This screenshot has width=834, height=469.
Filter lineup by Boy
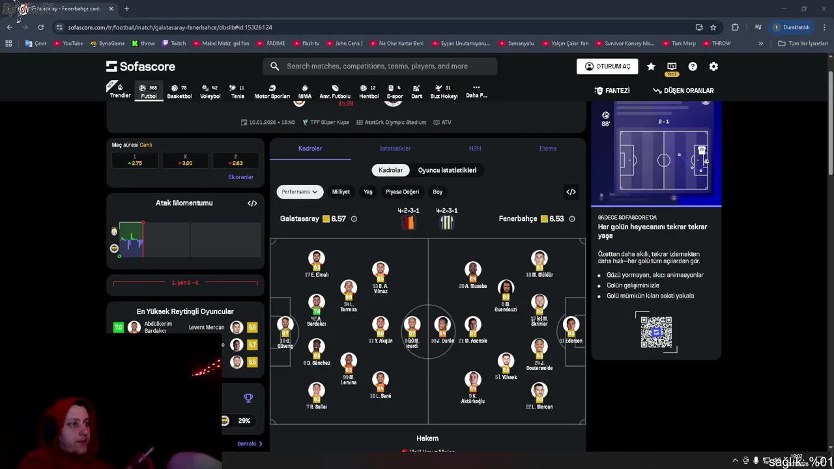pyautogui.click(x=437, y=192)
